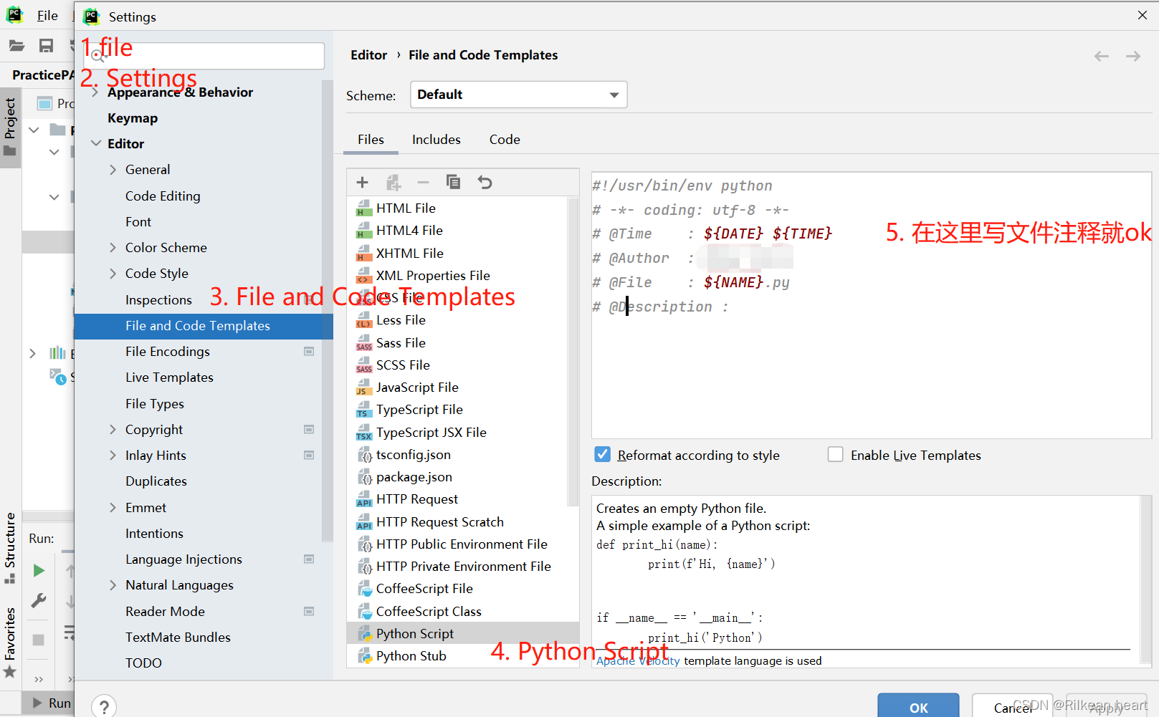Open the Live Templates settings
Screen dimensions: 1159x717
[x=169, y=377]
